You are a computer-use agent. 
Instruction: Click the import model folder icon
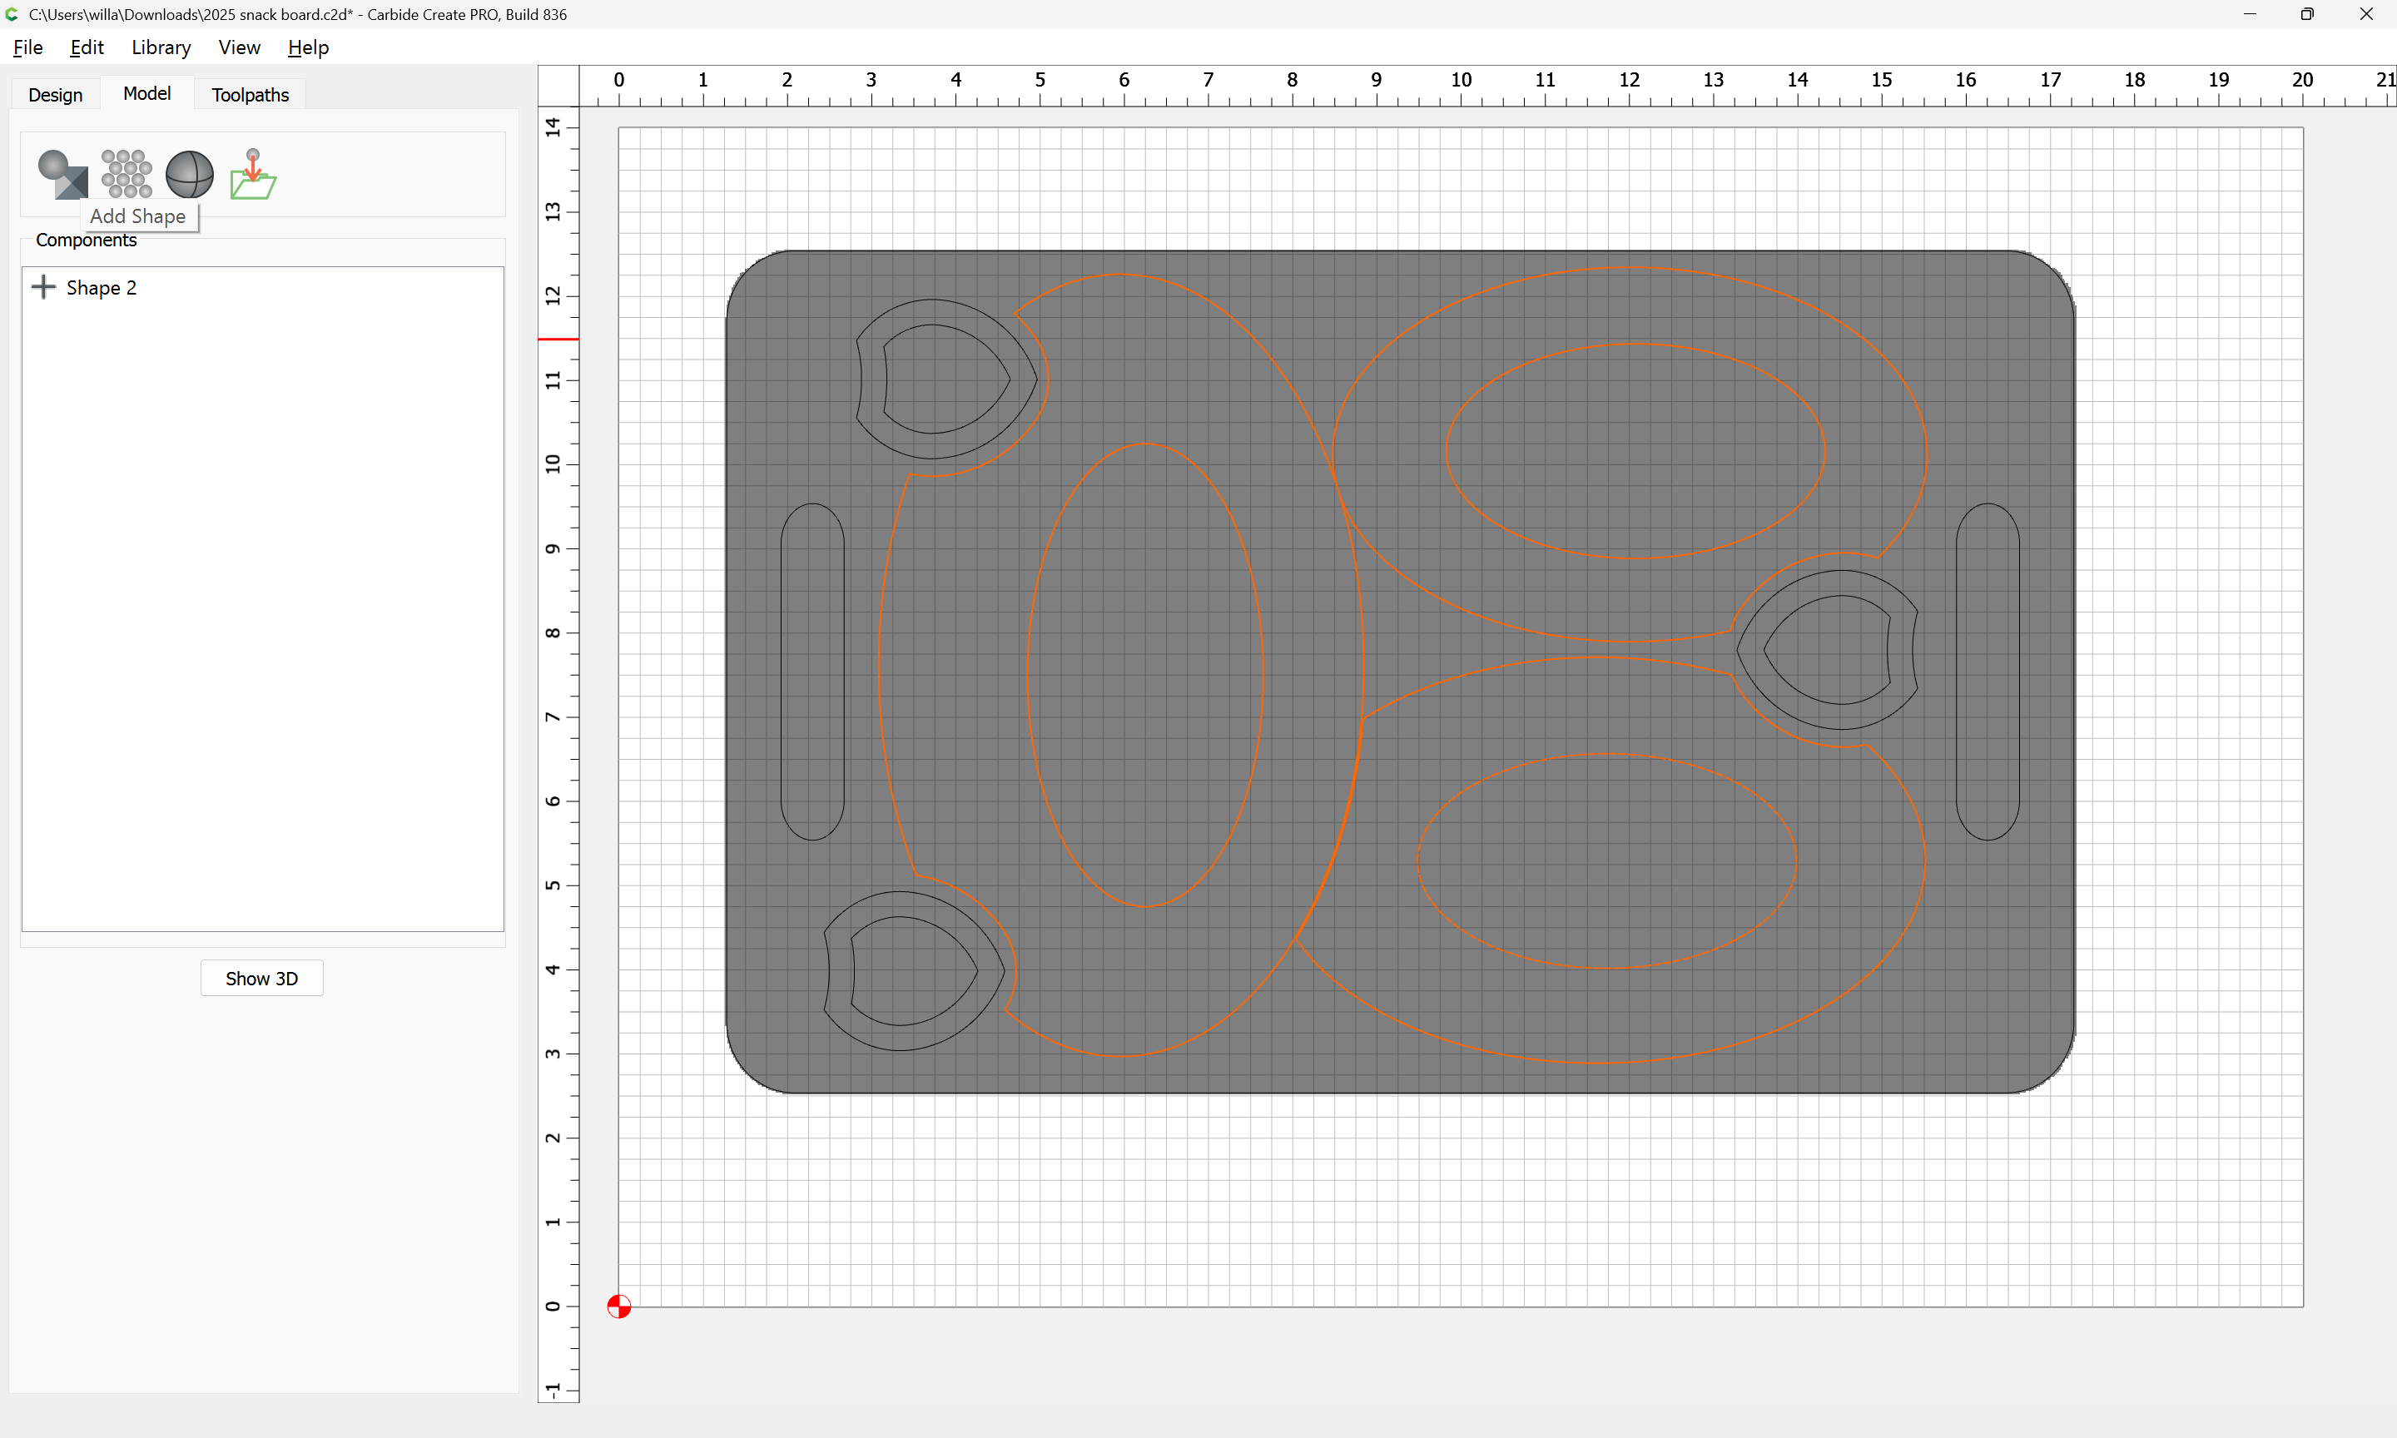point(253,175)
